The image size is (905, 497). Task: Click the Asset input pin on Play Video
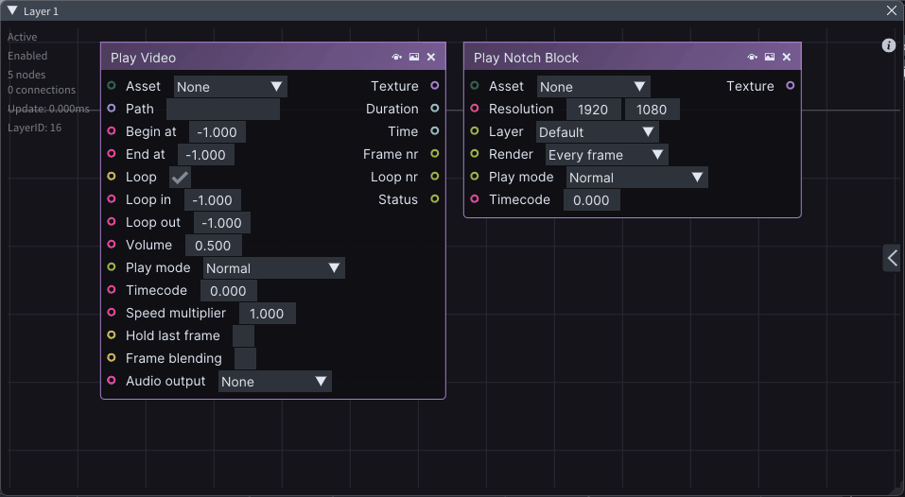pyautogui.click(x=112, y=86)
